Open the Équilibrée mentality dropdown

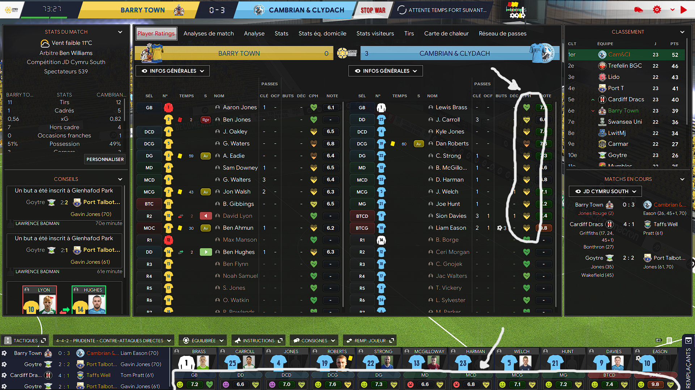click(x=203, y=340)
